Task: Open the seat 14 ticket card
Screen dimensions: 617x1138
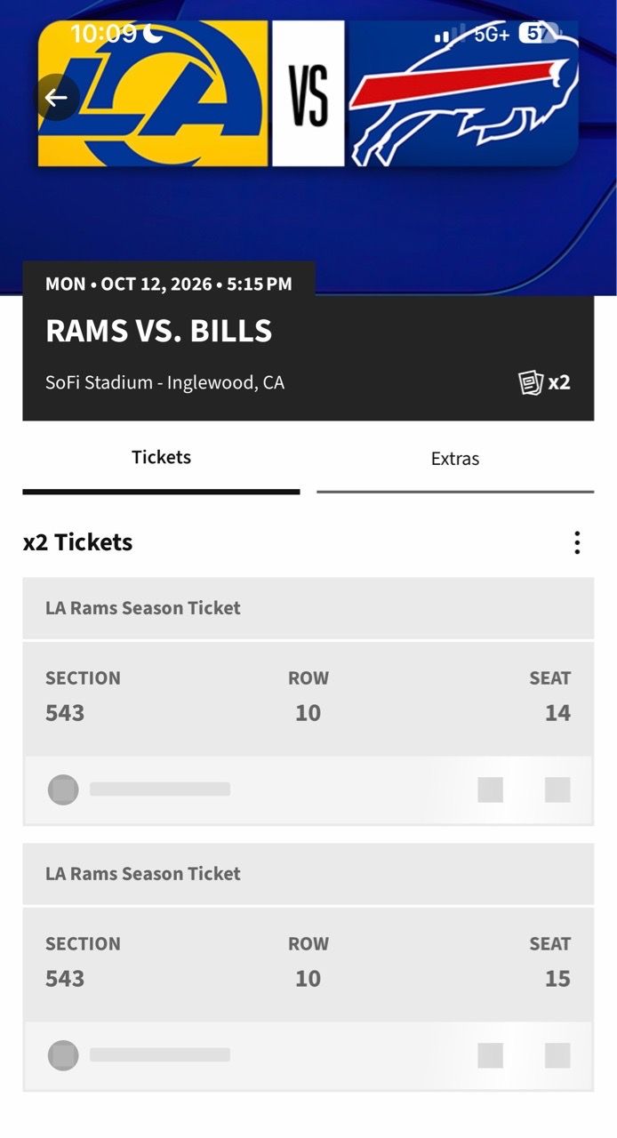Action: [x=308, y=701]
